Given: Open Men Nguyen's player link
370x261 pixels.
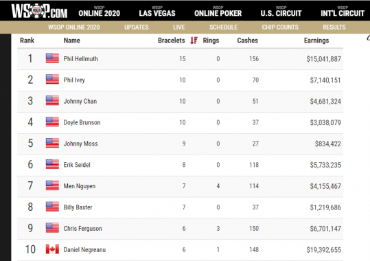Looking at the screenshot, I should 80,186.
